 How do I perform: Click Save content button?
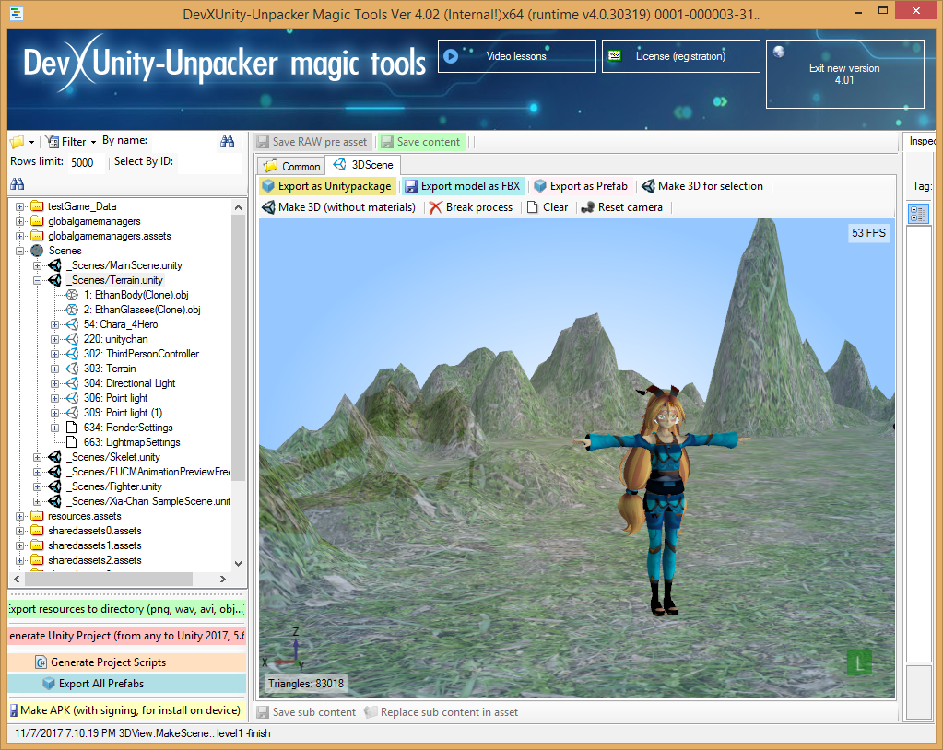[421, 142]
